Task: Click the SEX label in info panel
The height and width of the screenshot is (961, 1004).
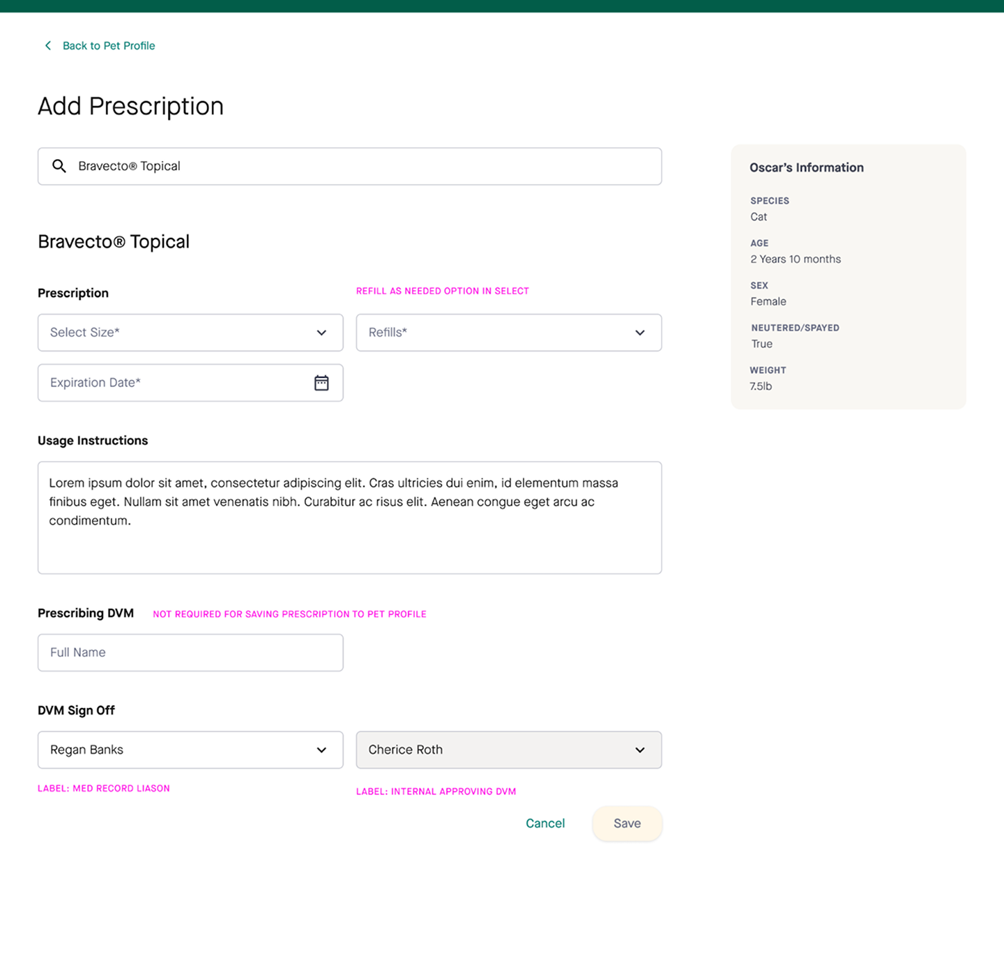Action: [759, 286]
